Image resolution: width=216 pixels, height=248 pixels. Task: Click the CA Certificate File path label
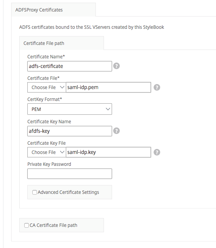[54, 225]
